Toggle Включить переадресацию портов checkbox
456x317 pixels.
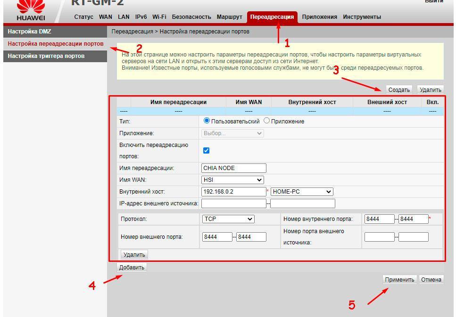206,151
